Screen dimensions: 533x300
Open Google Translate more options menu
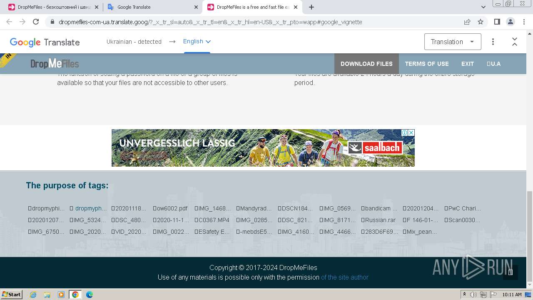(493, 42)
